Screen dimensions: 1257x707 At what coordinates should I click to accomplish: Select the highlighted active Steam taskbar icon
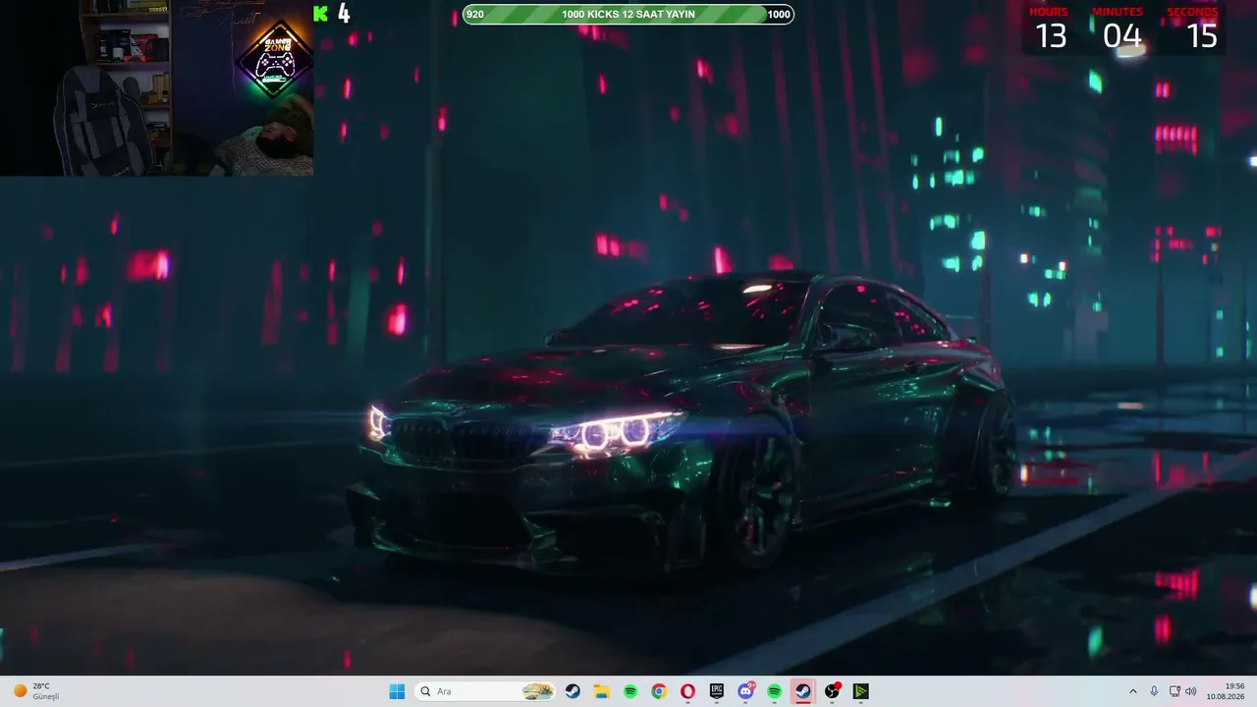click(803, 691)
